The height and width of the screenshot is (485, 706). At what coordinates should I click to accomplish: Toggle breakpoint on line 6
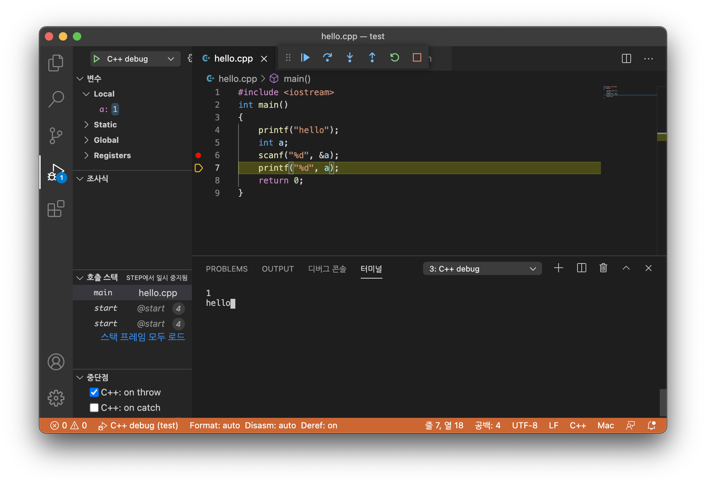[x=198, y=155]
